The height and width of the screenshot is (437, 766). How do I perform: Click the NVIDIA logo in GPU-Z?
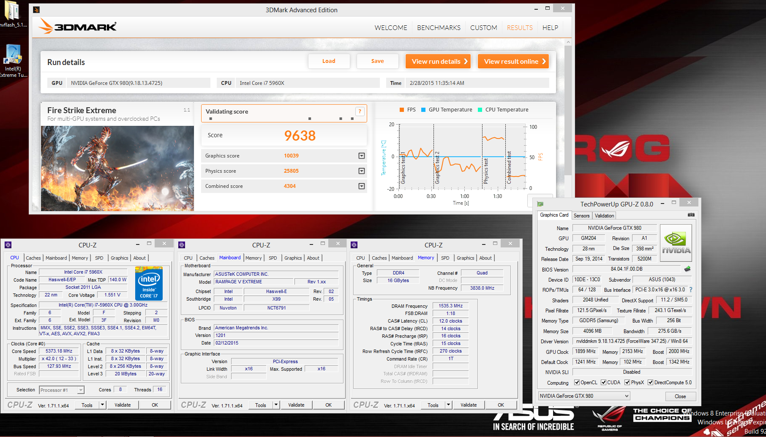(676, 243)
